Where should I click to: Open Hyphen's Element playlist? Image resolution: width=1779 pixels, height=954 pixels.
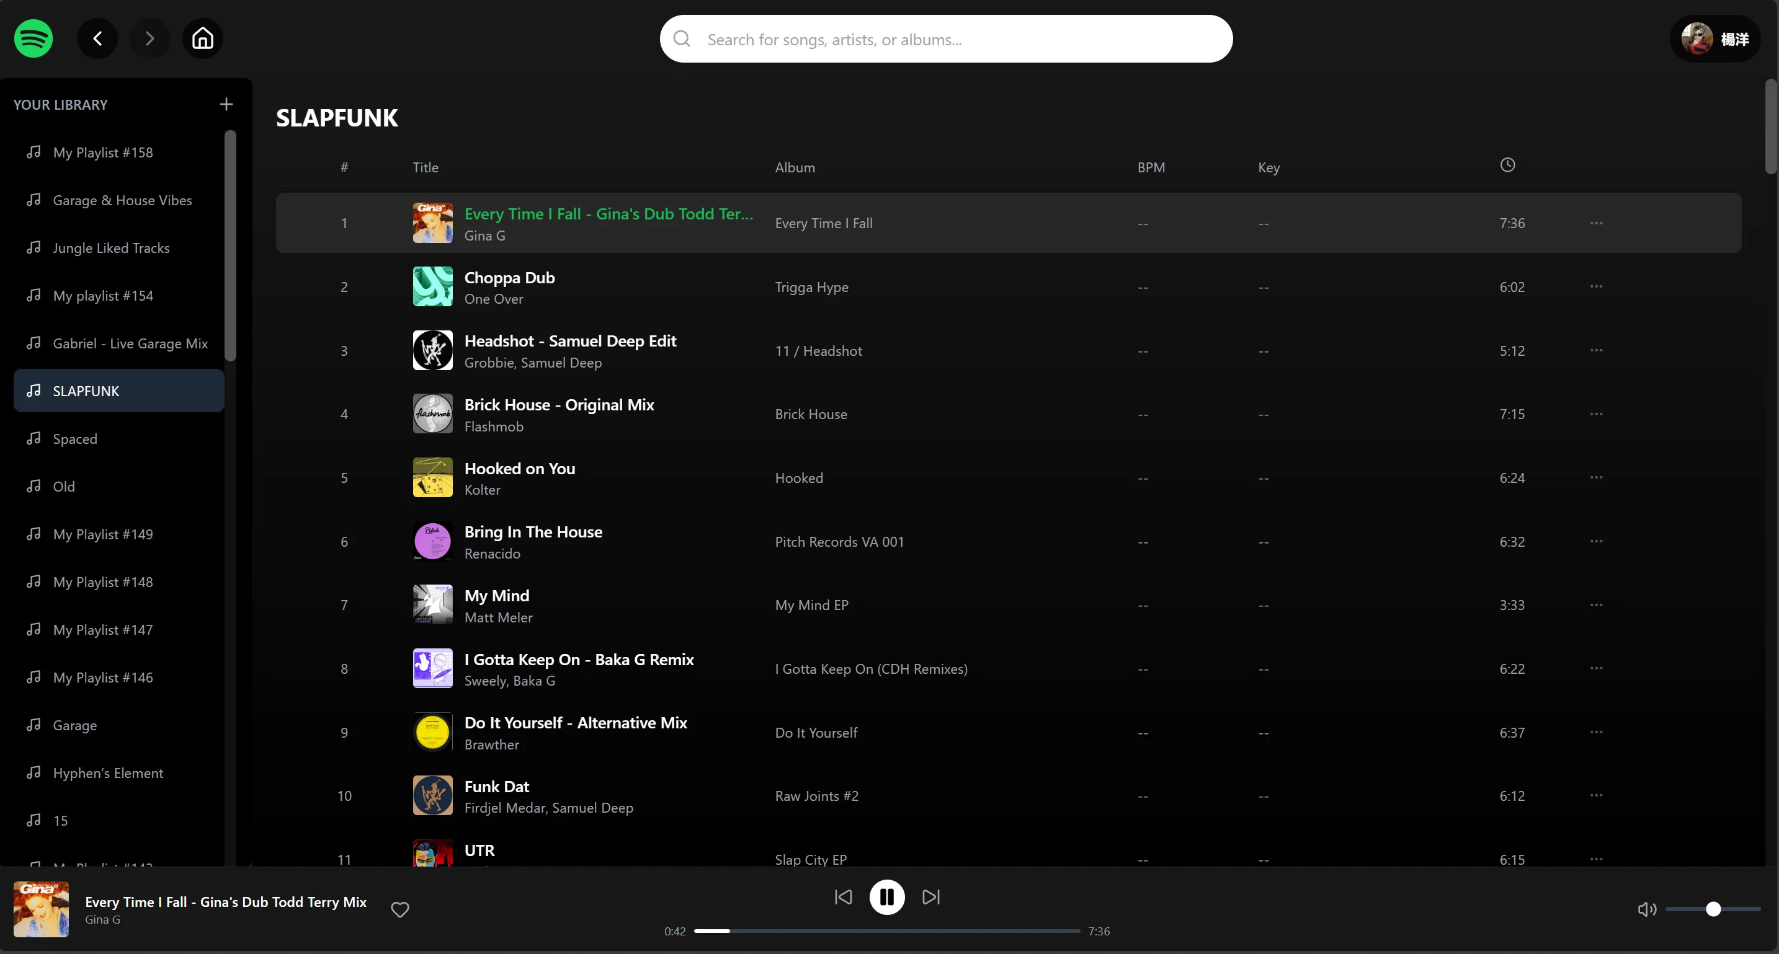coord(118,772)
